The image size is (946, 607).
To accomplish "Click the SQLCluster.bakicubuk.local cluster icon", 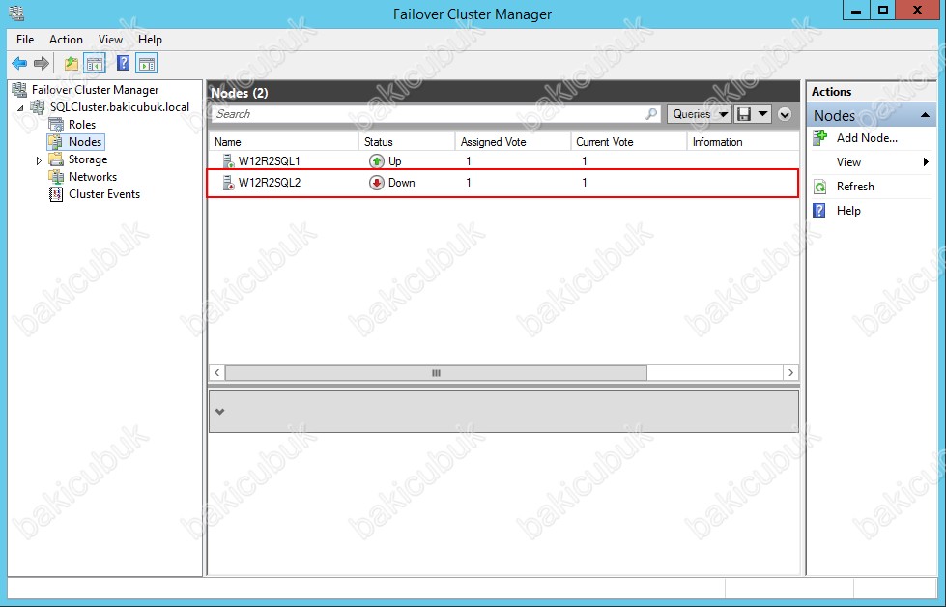I will click(38, 106).
